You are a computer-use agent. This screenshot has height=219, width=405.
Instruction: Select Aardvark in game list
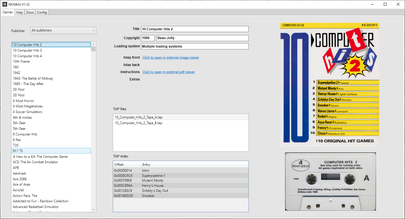51,173
